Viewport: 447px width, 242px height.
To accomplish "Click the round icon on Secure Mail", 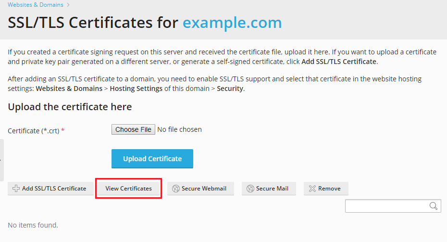I will click(x=250, y=189).
